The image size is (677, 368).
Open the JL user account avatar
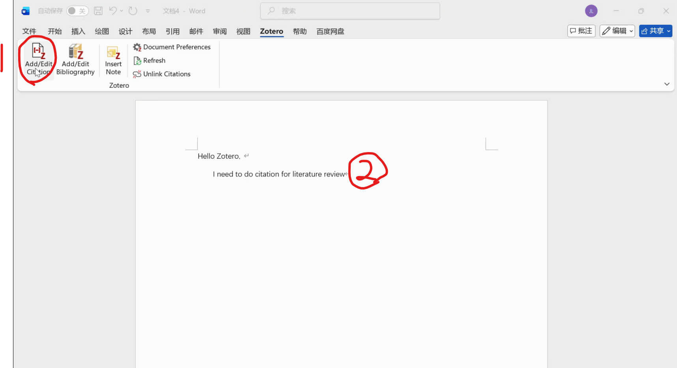pos(591,11)
